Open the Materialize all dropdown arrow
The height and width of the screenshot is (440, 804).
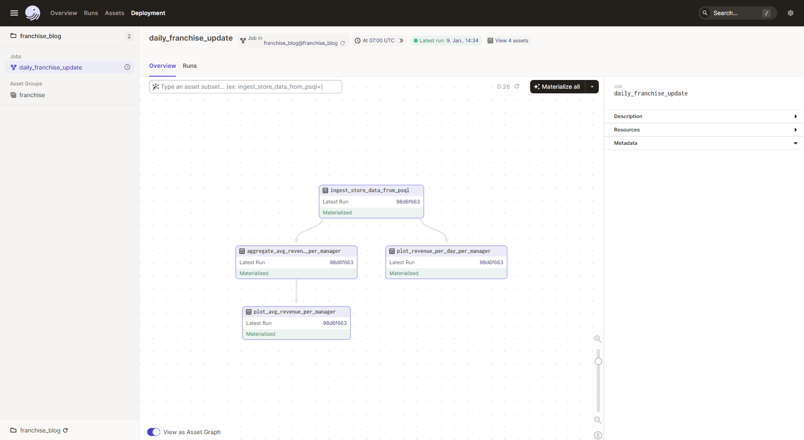click(x=592, y=87)
